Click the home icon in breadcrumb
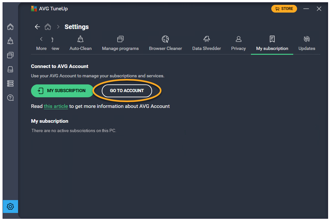331x221 pixels. tap(48, 27)
